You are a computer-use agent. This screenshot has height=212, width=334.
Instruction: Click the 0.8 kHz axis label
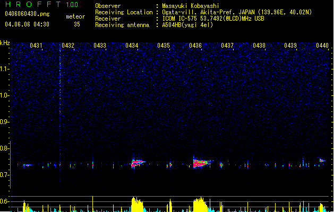tap(5, 148)
